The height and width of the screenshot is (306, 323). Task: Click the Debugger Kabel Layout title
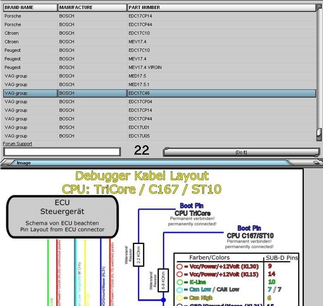click(142, 176)
